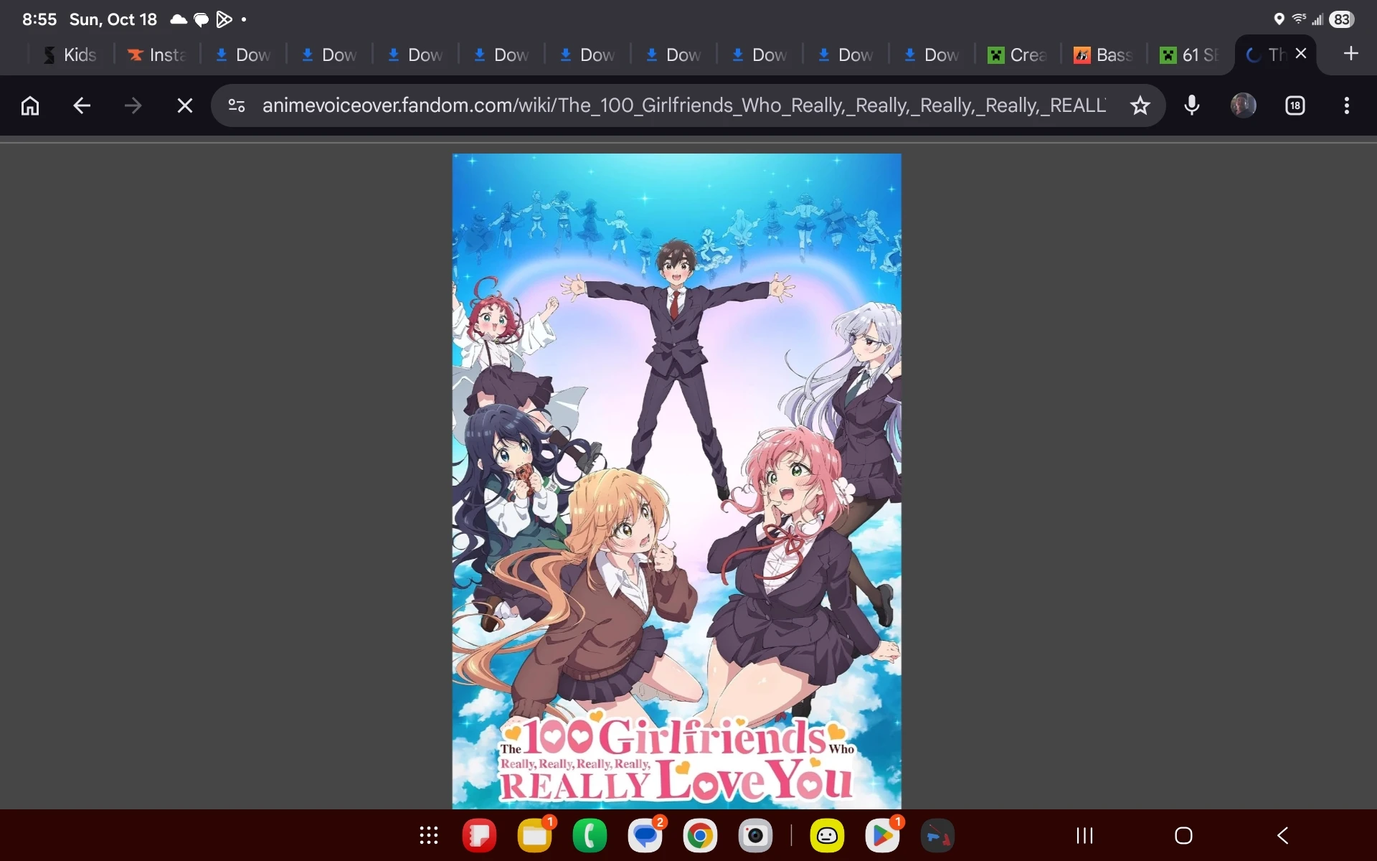Switch to the Crea tab
Screen dimensions: 1377x861
point(1018,55)
